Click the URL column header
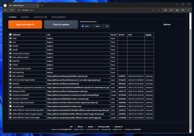The image size is (194, 136). coord(49,35)
